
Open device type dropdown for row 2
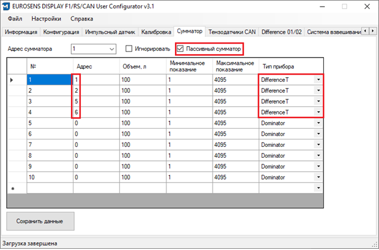[x=318, y=90]
